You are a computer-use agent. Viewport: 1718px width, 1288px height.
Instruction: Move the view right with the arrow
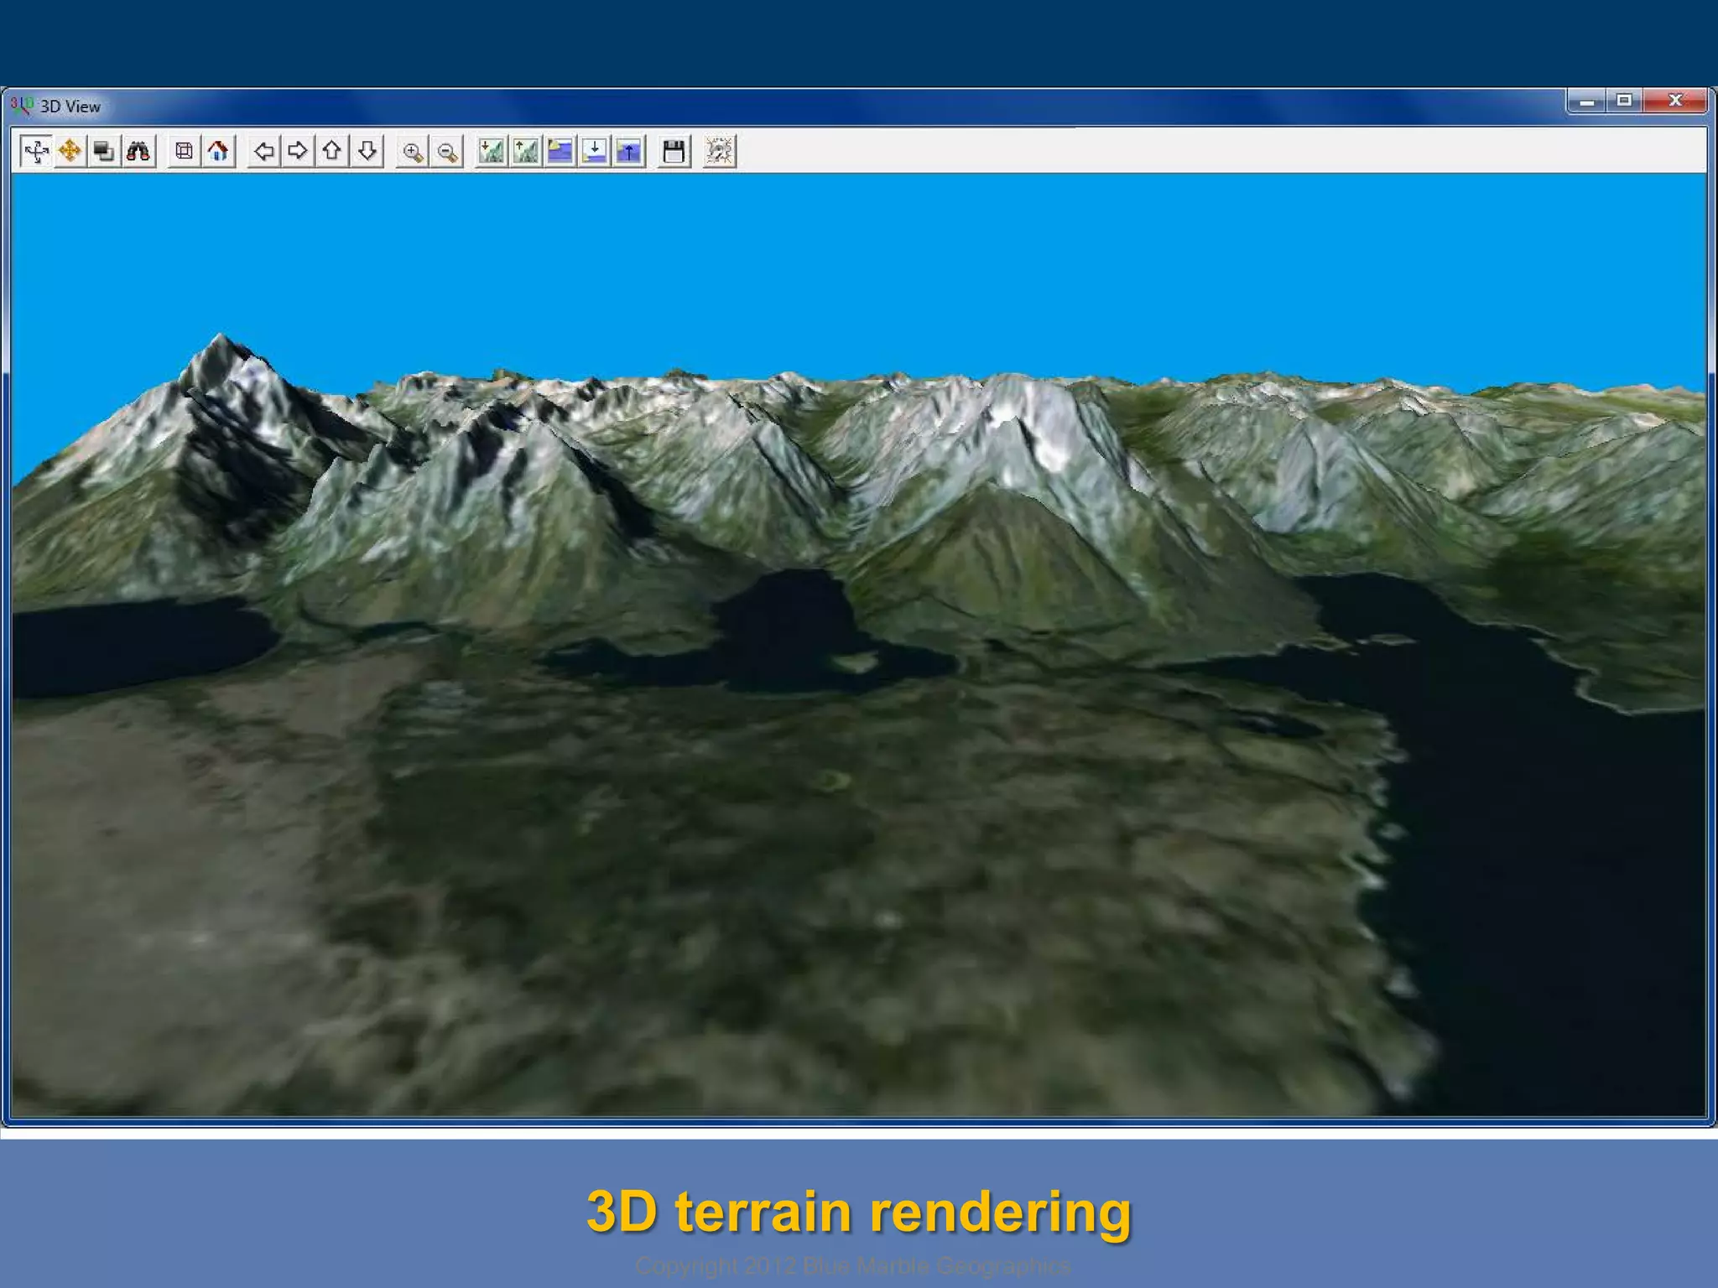click(x=298, y=151)
